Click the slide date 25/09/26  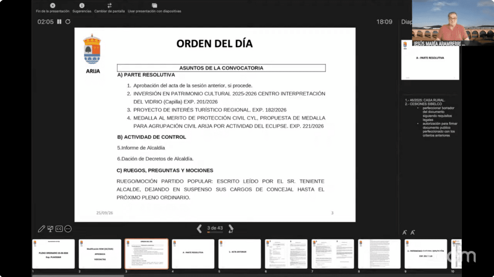tap(105, 213)
